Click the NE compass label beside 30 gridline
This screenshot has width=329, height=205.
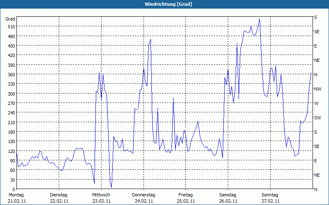click(x=317, y=175)
